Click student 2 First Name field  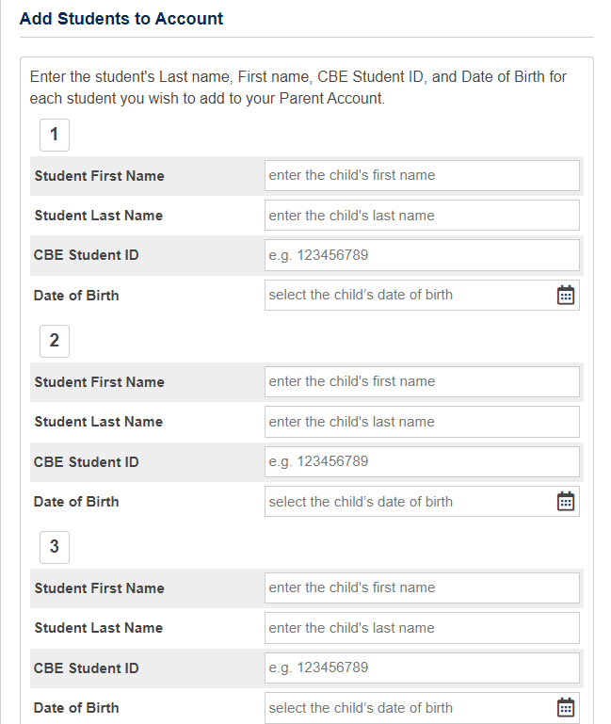tap(422, 381)
